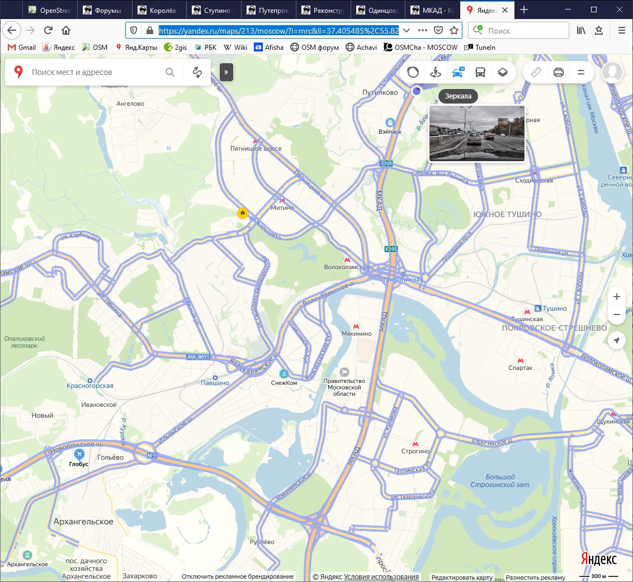Open tracking protection shield info
This screenshot has height=582, width=633.
click(x=134, y=30)
